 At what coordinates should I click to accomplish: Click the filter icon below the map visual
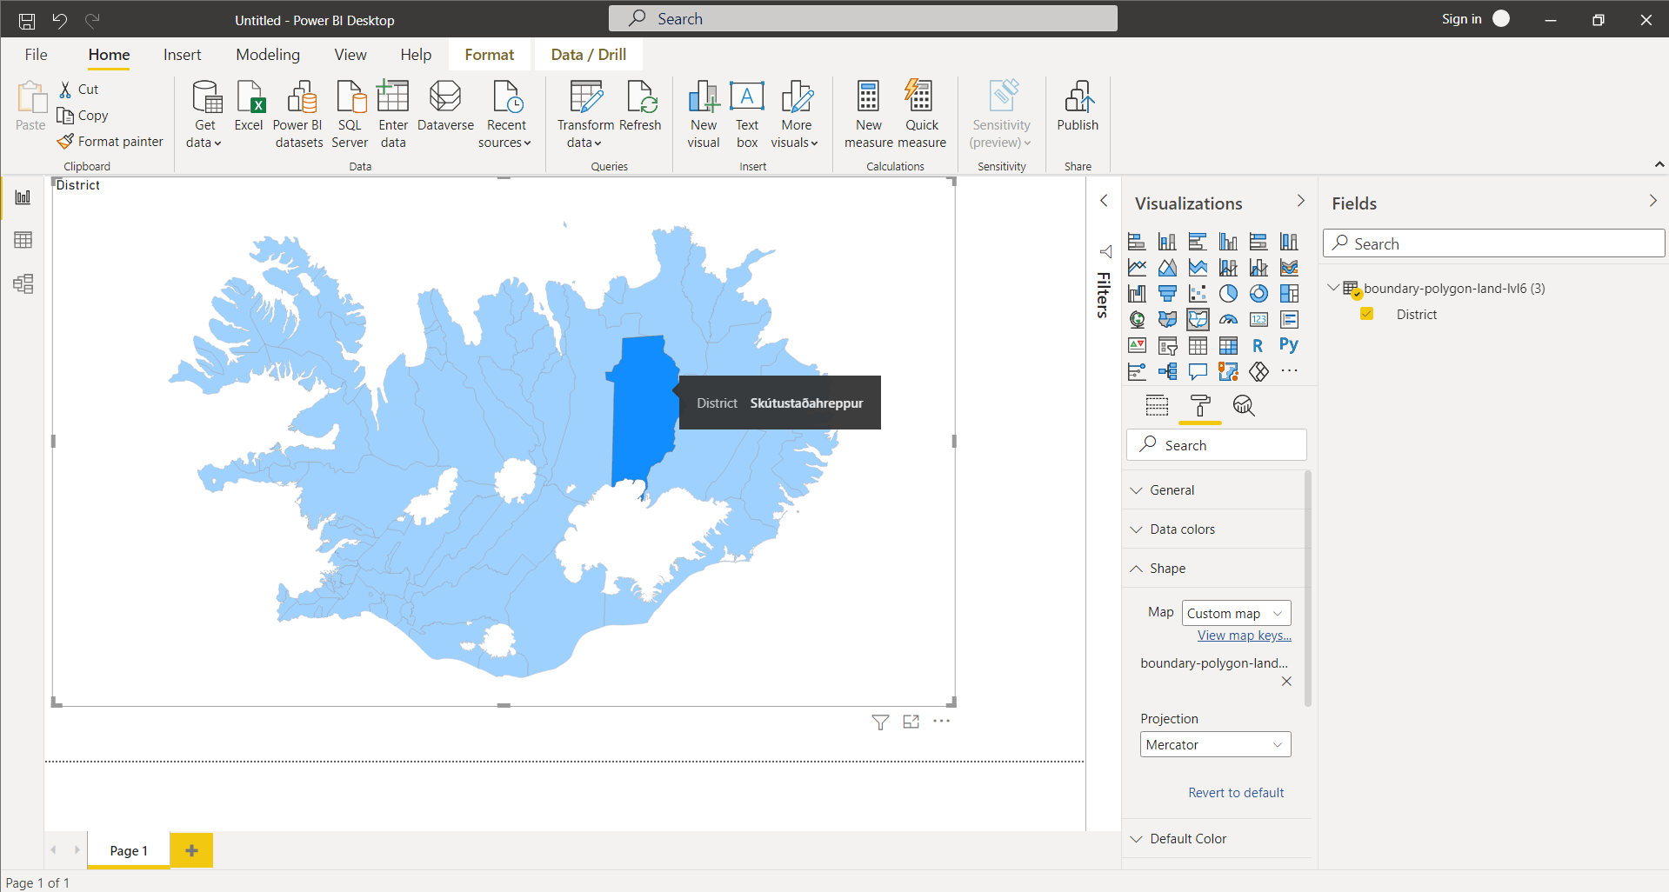click(x=879, y=722)
